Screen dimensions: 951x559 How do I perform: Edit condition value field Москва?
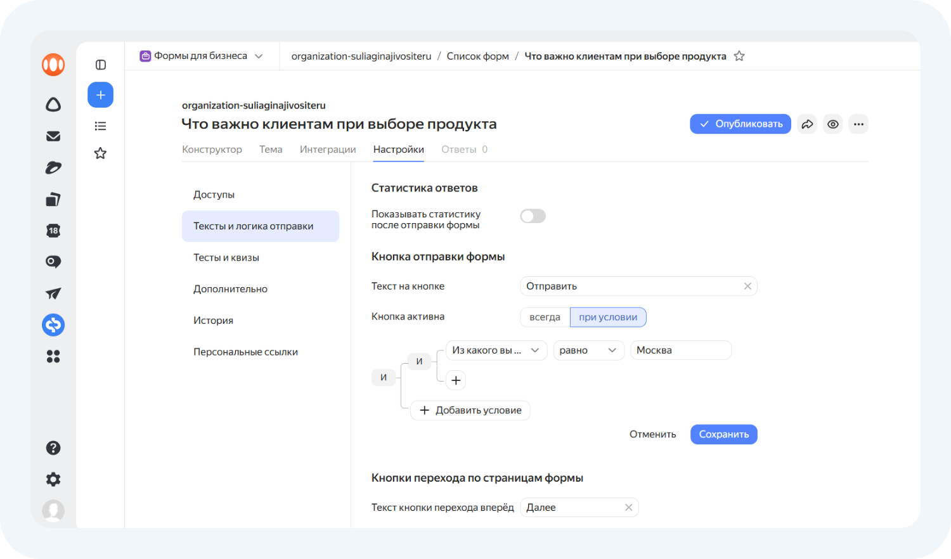point(681,350)
